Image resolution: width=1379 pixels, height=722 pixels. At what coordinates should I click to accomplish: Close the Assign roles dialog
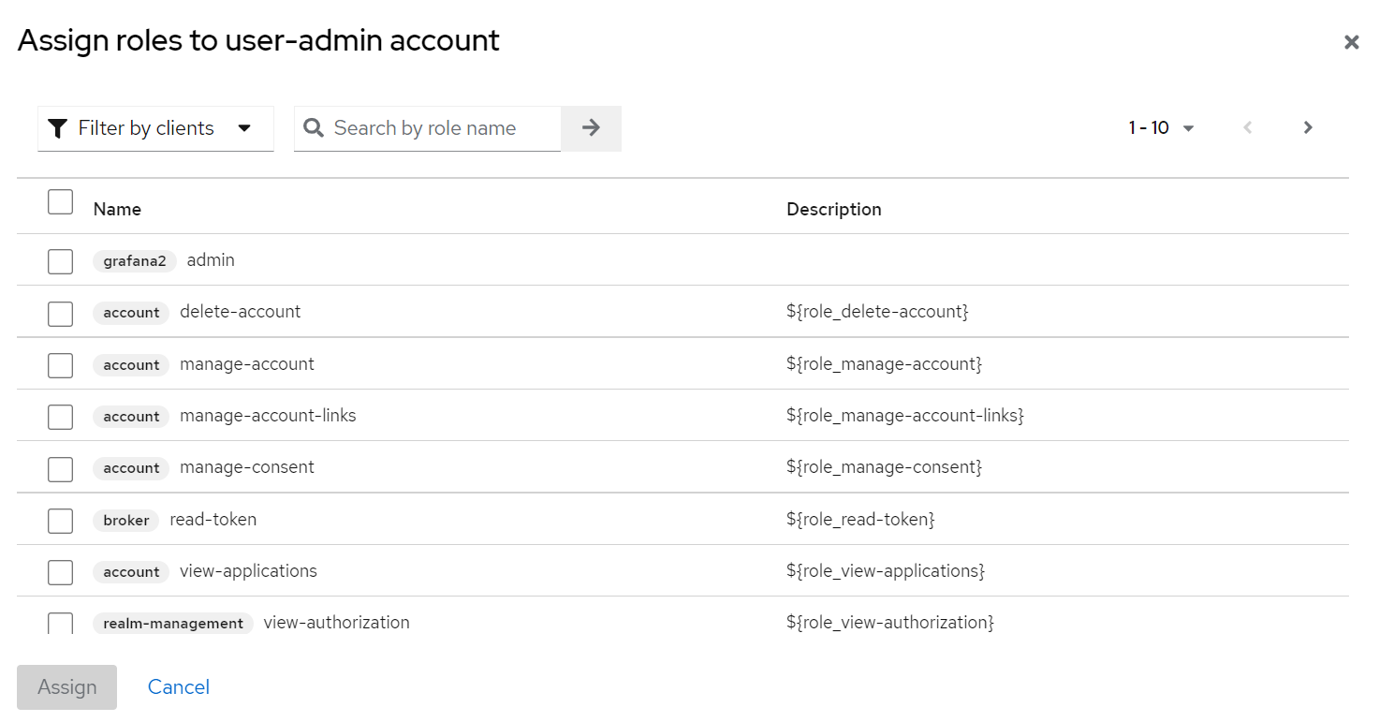tap(1351, 42)
